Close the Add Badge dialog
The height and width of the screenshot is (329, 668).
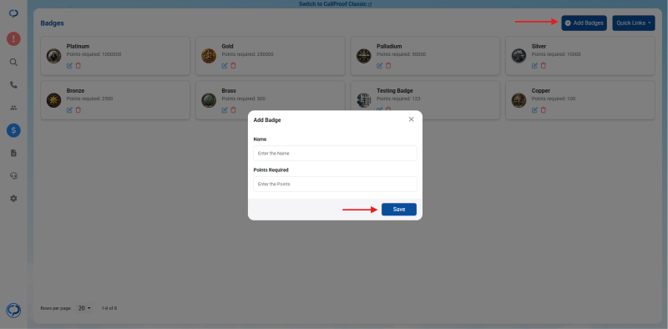tap(411, 119)
